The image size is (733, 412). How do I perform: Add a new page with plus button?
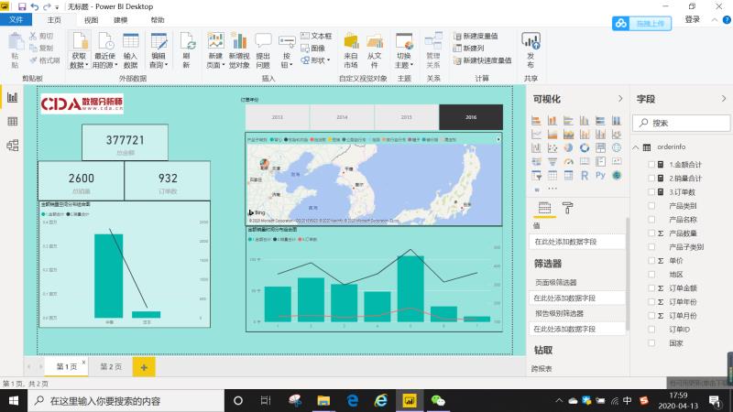click(x=144, y=367)
